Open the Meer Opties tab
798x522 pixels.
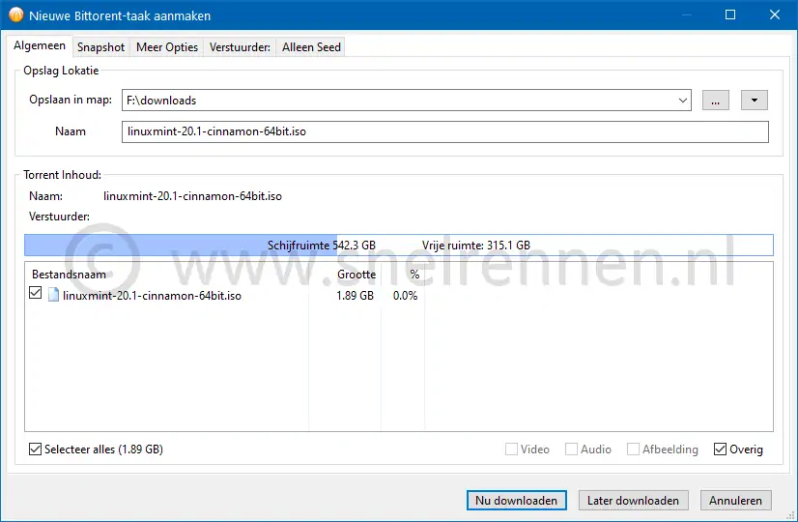[167, 47]
